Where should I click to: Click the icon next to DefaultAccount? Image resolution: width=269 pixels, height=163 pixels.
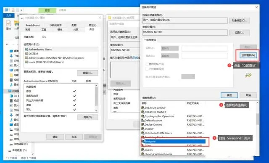[143, 120]
